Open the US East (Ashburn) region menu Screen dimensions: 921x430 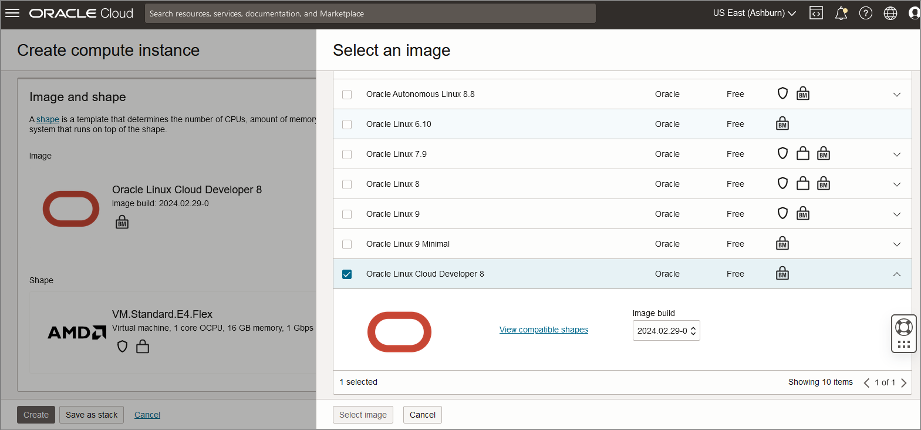[754, 13]
